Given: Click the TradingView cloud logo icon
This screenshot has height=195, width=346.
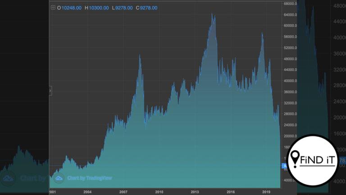Looking at the screenshot, I should pos(59,178).
